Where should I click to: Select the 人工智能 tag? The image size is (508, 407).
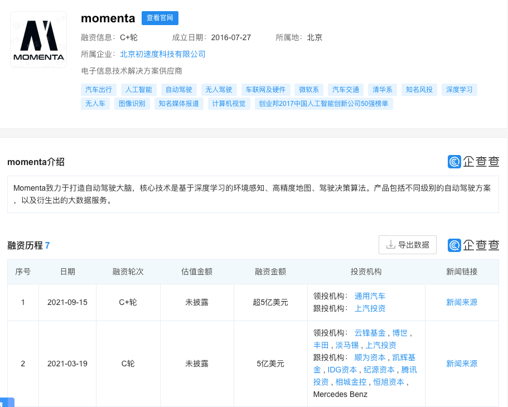139,90
